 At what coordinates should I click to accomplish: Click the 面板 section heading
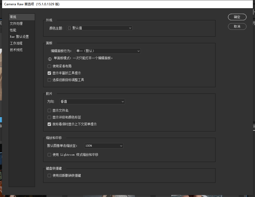(x=49, y=43)
